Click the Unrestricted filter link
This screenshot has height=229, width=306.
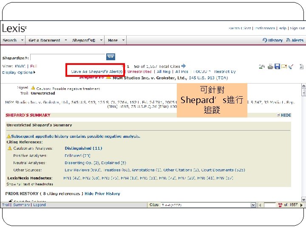click(x=139, y=72)
